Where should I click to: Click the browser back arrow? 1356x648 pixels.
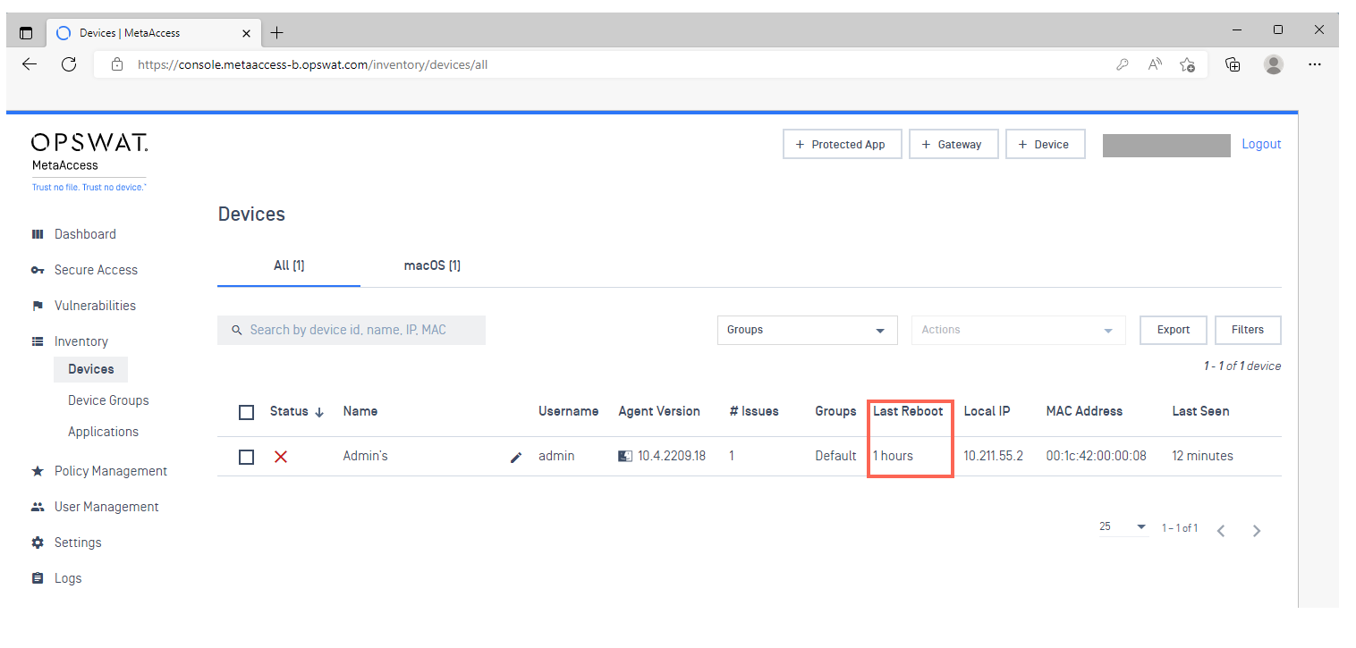30,64
